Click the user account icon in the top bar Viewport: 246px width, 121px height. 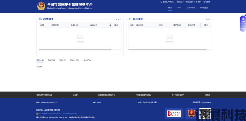point(196,2)
